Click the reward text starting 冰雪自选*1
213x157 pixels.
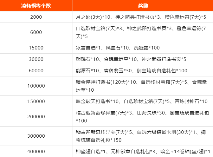(x=118, y=48)
